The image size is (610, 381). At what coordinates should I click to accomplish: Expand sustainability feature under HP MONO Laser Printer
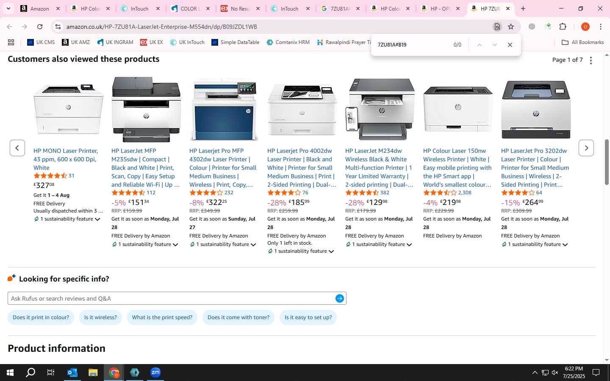67,219
